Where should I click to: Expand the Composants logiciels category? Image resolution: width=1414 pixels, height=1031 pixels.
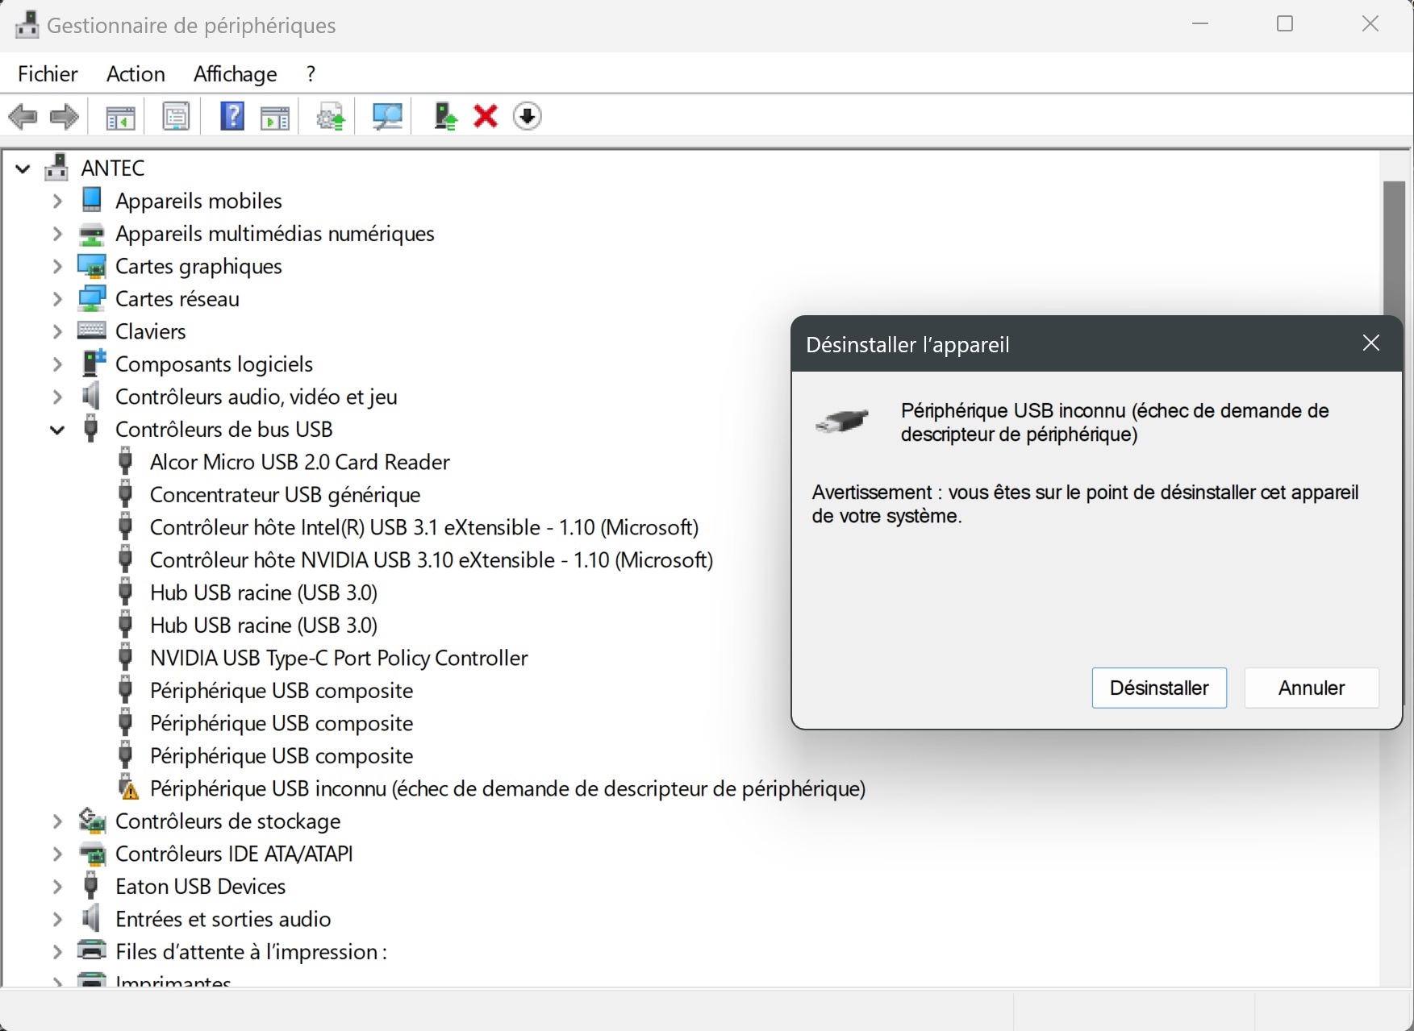[x=57, y=364]
